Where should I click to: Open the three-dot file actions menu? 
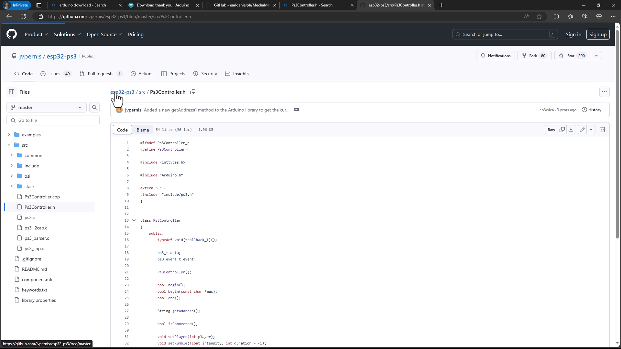[605, 92]
